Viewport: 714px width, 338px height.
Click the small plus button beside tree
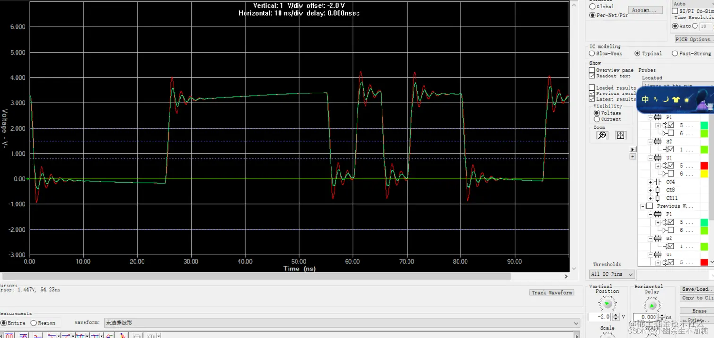pyautogui.click(x=633, y=156)
